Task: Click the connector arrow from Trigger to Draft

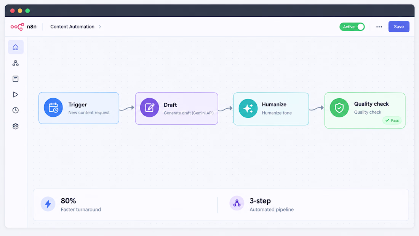Action: [127, 108]
